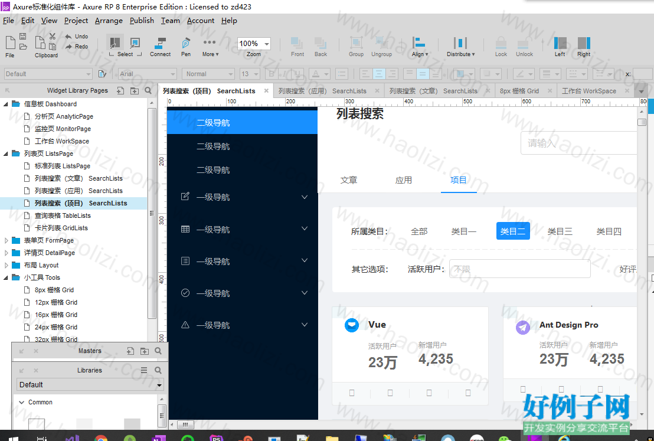Toggle top vertical text alignment

pyautogui.click(x=410, y=74)
